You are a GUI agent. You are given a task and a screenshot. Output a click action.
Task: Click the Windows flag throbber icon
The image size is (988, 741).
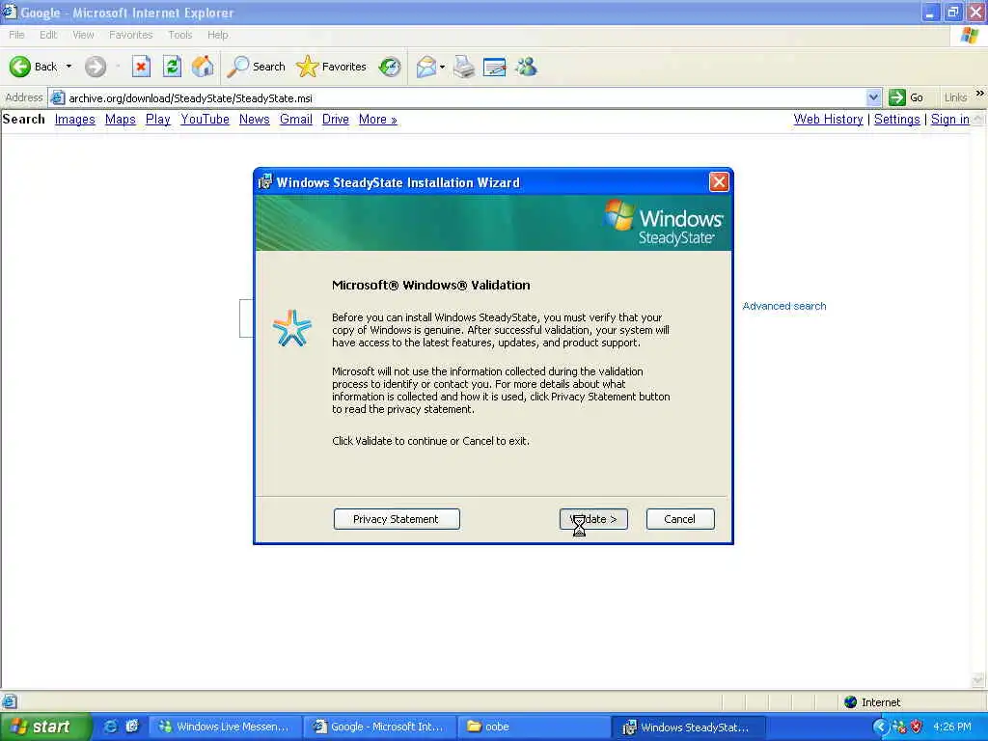[970, 35]
